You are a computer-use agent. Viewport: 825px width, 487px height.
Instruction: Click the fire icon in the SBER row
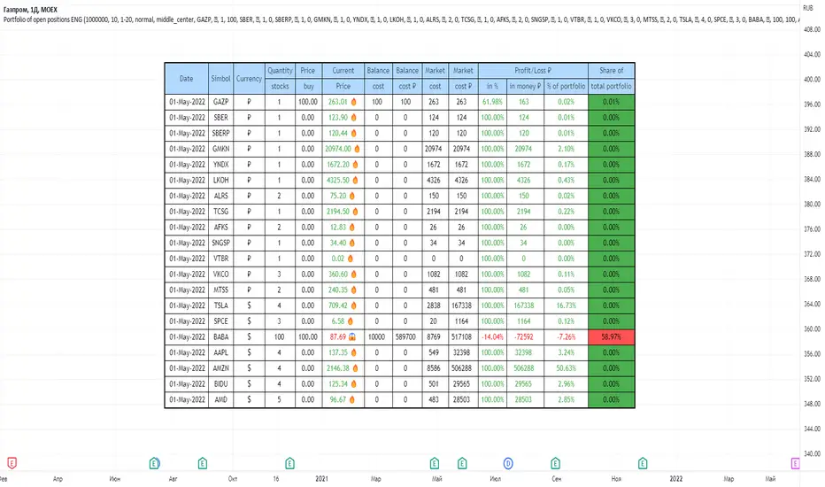[x=353, y=118]
